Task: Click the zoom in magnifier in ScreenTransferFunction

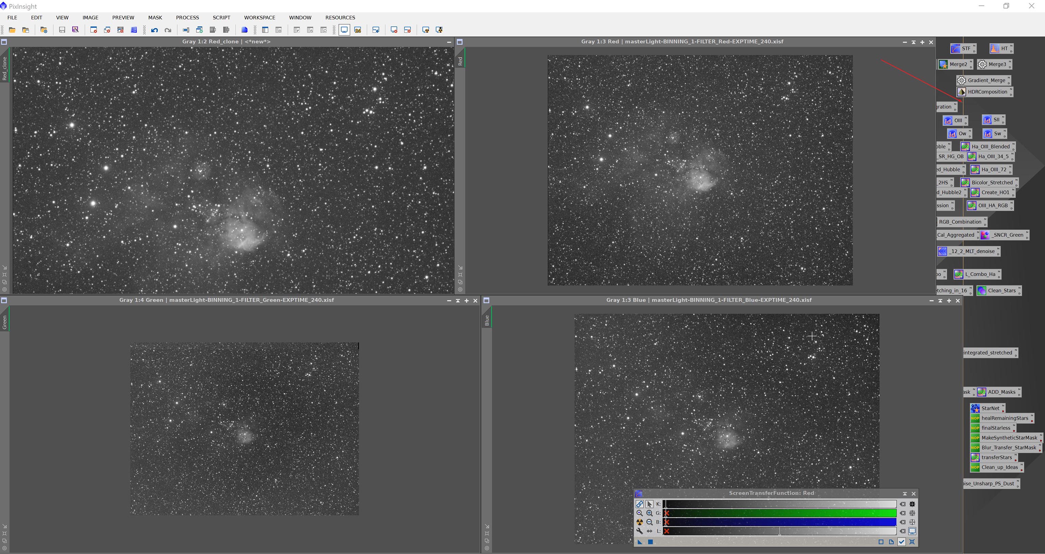Action: (x=649, y=513)
